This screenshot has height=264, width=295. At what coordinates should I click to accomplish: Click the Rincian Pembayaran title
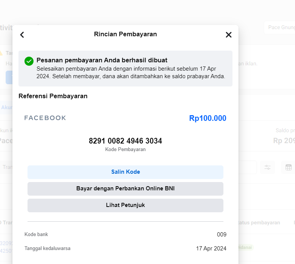[125, 34]
